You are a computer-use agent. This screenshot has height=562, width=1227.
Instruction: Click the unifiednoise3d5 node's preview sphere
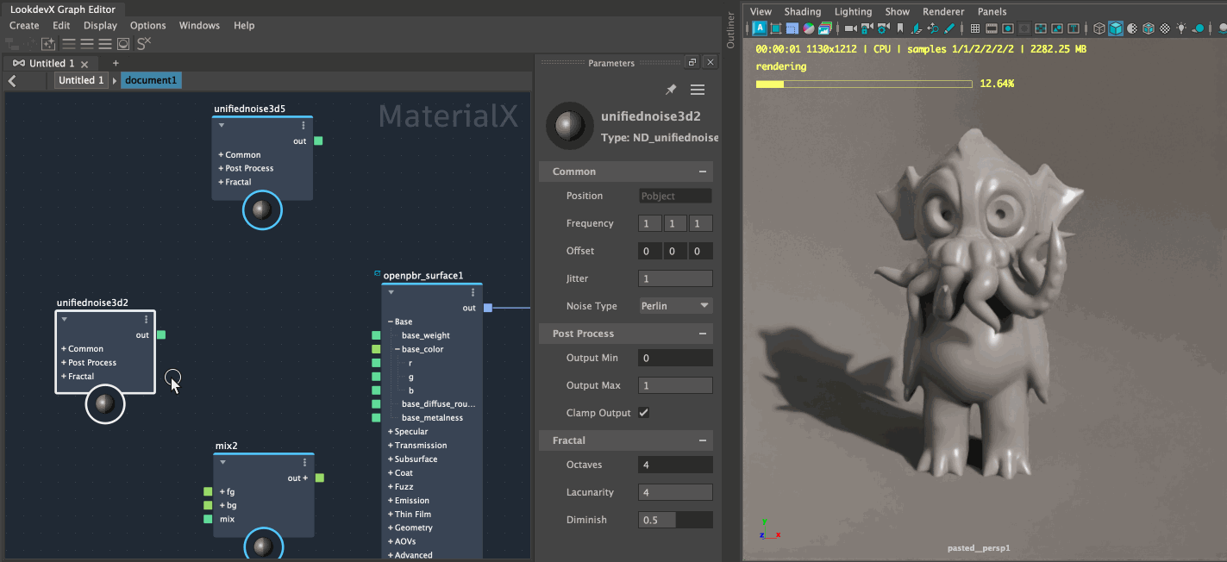tap(263, 209)
